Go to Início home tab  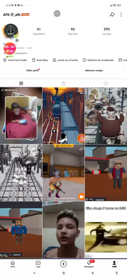click(13, 264)
